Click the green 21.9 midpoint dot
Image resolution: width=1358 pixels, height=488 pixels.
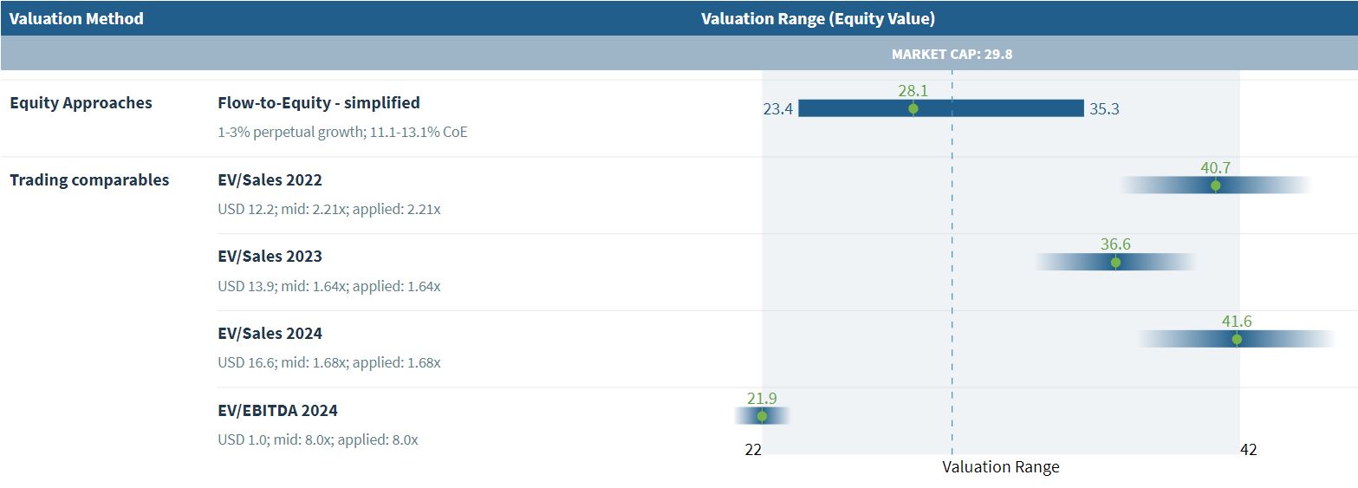click(762, 416)
